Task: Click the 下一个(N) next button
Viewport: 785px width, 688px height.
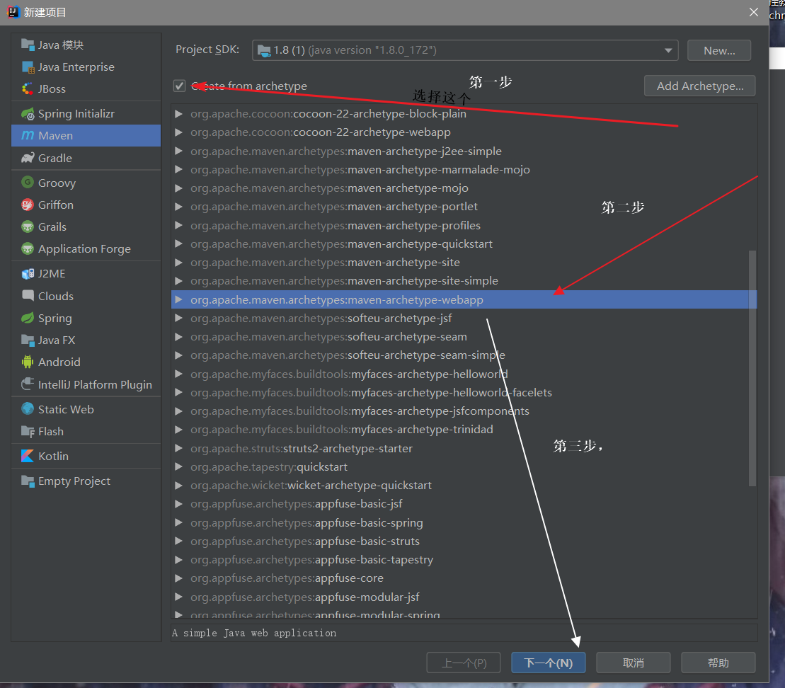Action: tap(548, 663)
